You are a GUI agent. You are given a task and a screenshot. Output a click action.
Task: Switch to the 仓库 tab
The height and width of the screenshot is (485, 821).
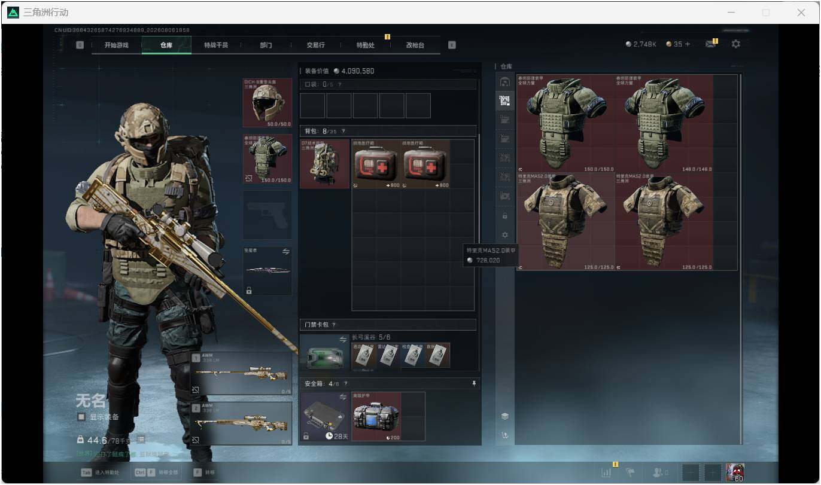pos(166,45)
